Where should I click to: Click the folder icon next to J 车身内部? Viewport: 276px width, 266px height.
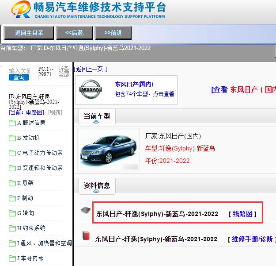click(12, 258)
